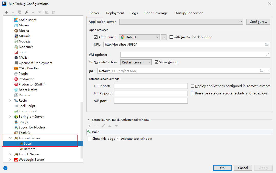Enable the Show this page checkbox
The image size is (276, 173).
click(x=90, y=138)
